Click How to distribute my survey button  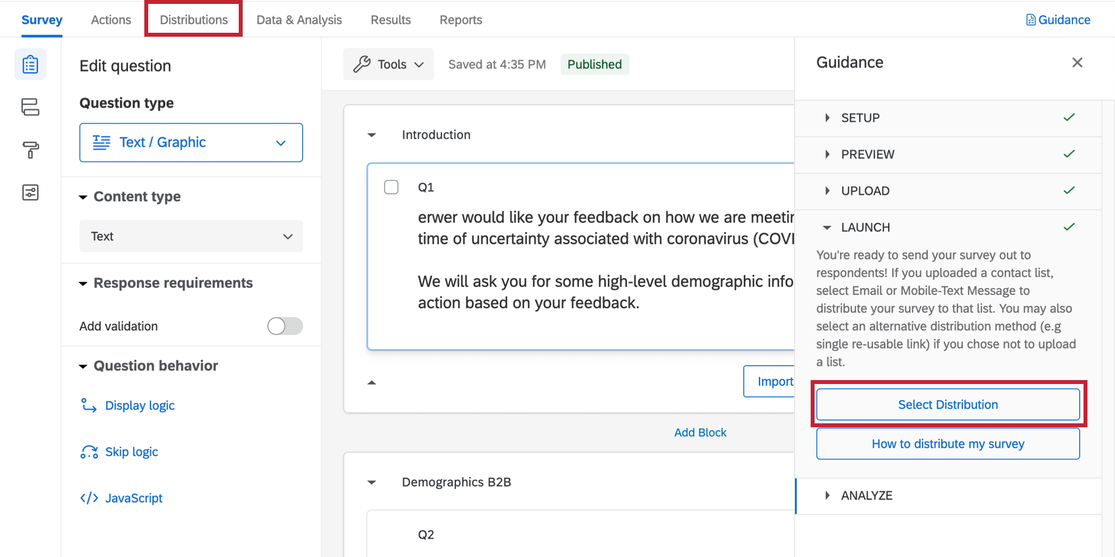pos(948,444)
